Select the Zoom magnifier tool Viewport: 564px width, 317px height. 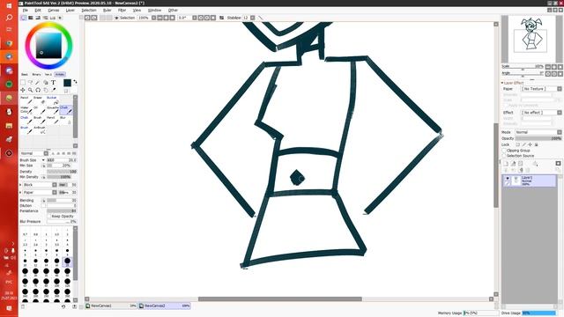[30, 90]
